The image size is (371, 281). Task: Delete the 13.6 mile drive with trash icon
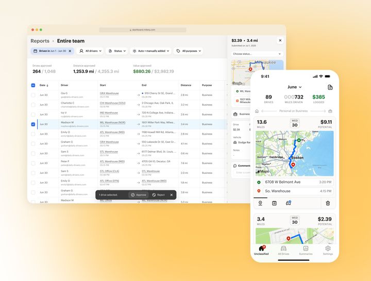pyautogui.click(x=328, y=203)
